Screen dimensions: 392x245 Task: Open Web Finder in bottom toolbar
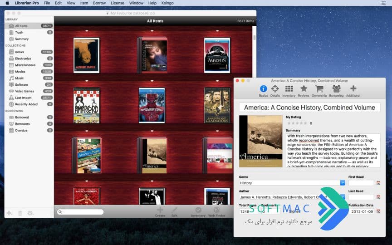click(x=217, y=212)
